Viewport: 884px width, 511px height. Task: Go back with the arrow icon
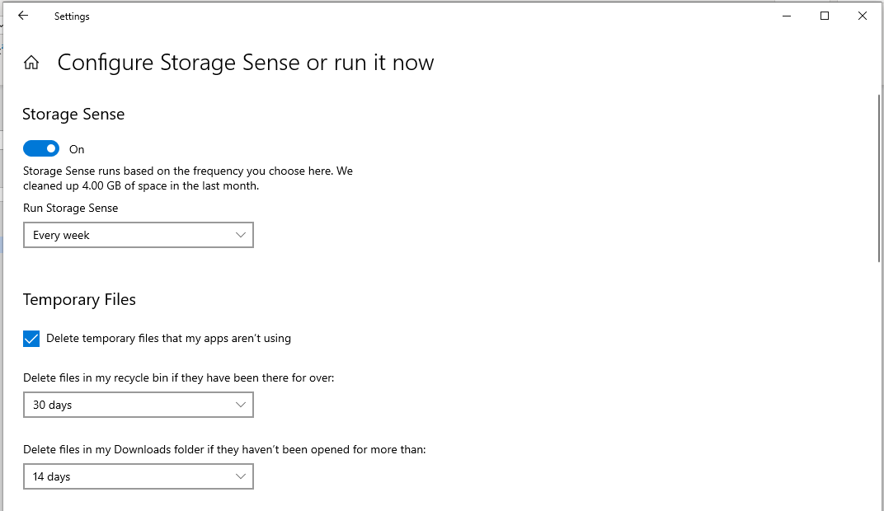(x=23, y=16)
